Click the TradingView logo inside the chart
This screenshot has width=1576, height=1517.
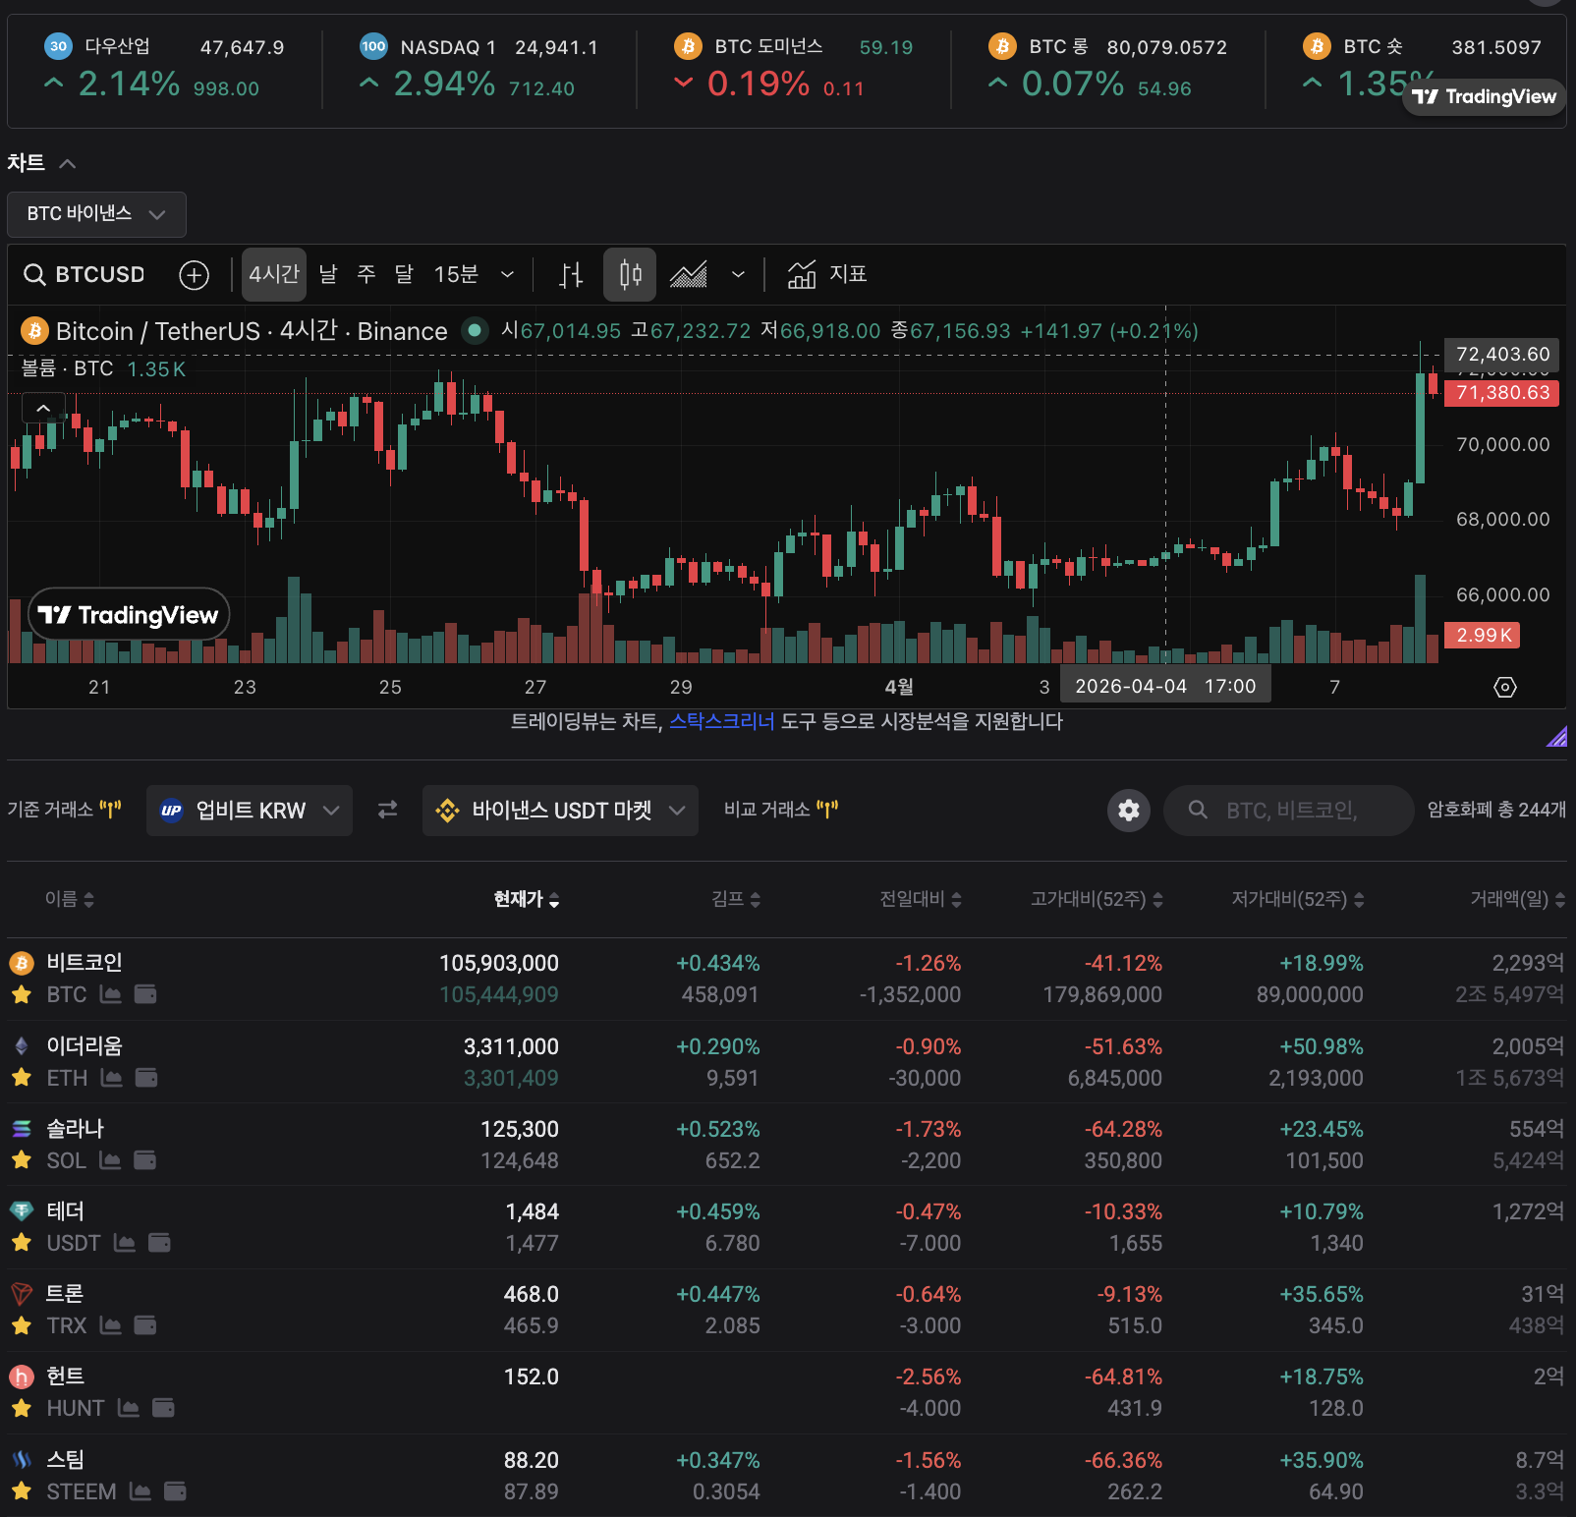click(x=129, y=615)
